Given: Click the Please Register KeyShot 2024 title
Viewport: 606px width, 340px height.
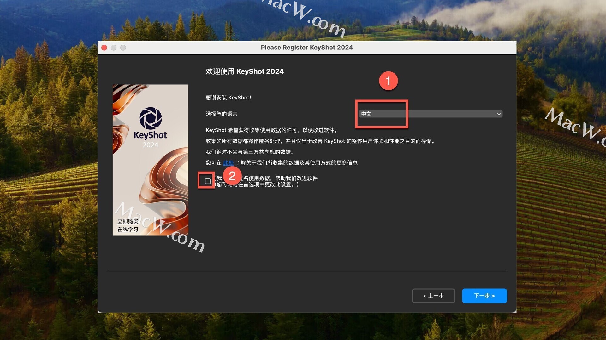Looking at the screenshot, I should coord(307,48).
